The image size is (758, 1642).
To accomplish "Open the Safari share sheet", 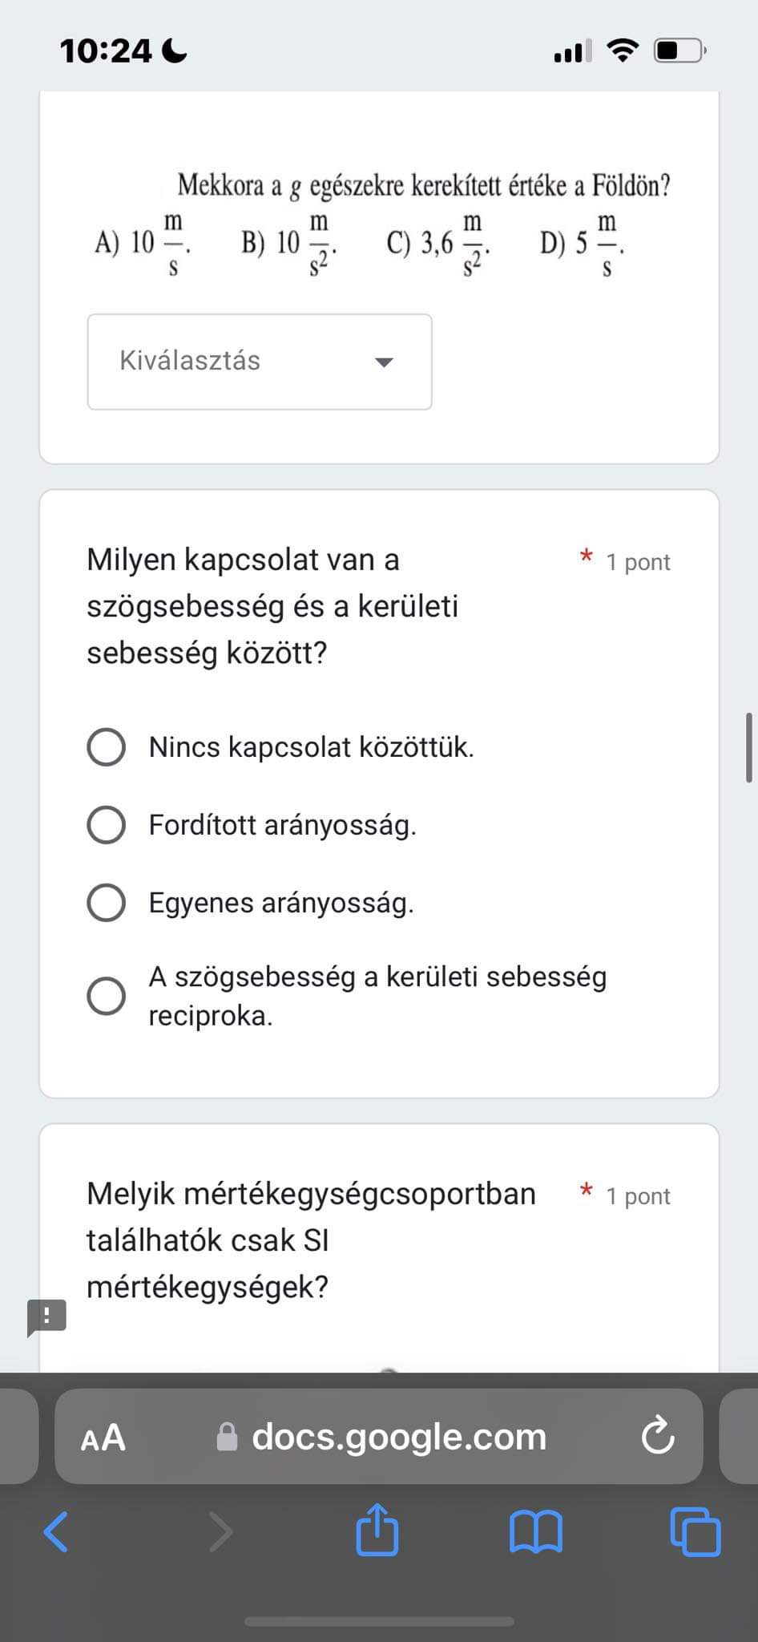I will pyautogui.click(x=377, y=1531).
